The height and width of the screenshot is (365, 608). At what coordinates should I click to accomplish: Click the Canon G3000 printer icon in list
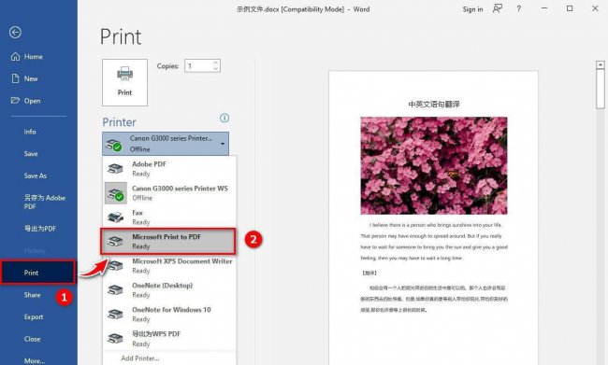[116, 193]
